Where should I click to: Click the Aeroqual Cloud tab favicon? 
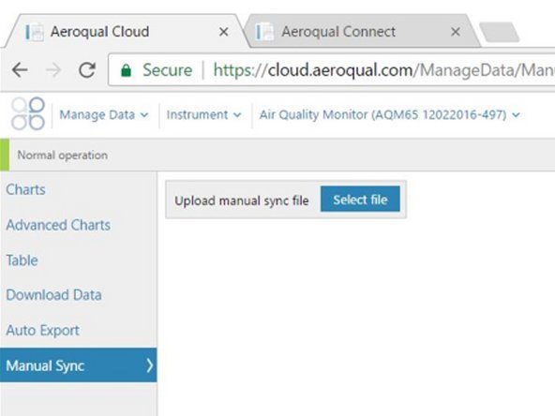pyautogui.click(x=35, y=32)
